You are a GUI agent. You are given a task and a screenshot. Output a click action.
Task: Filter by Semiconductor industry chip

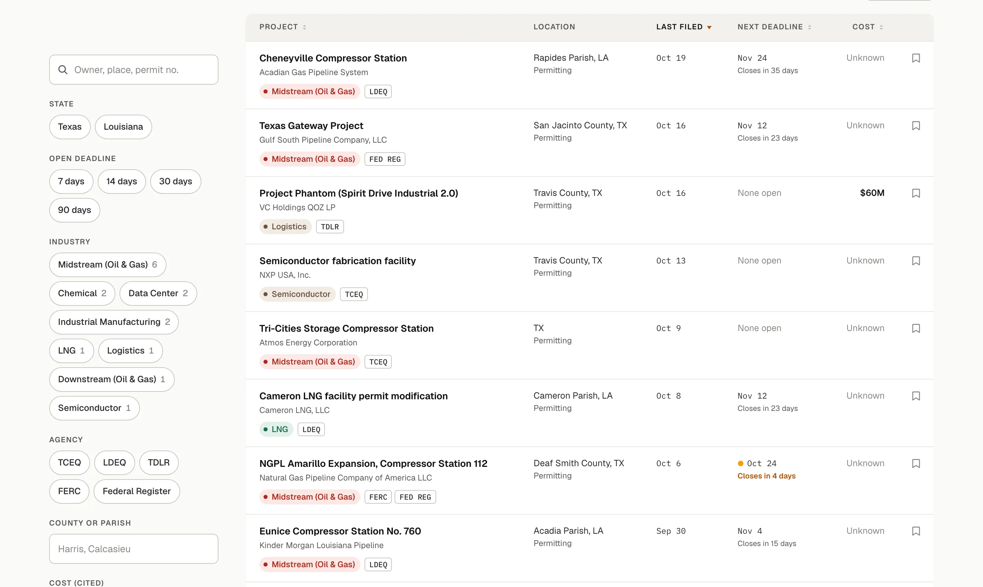click(95, 408)
